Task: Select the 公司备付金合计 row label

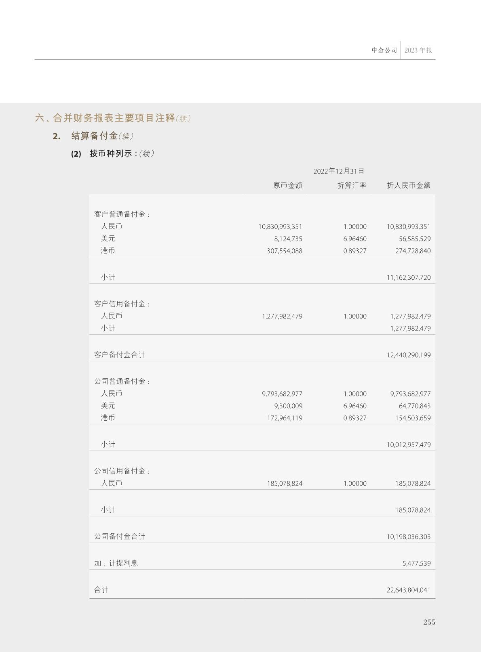Action: coord(120,537)
